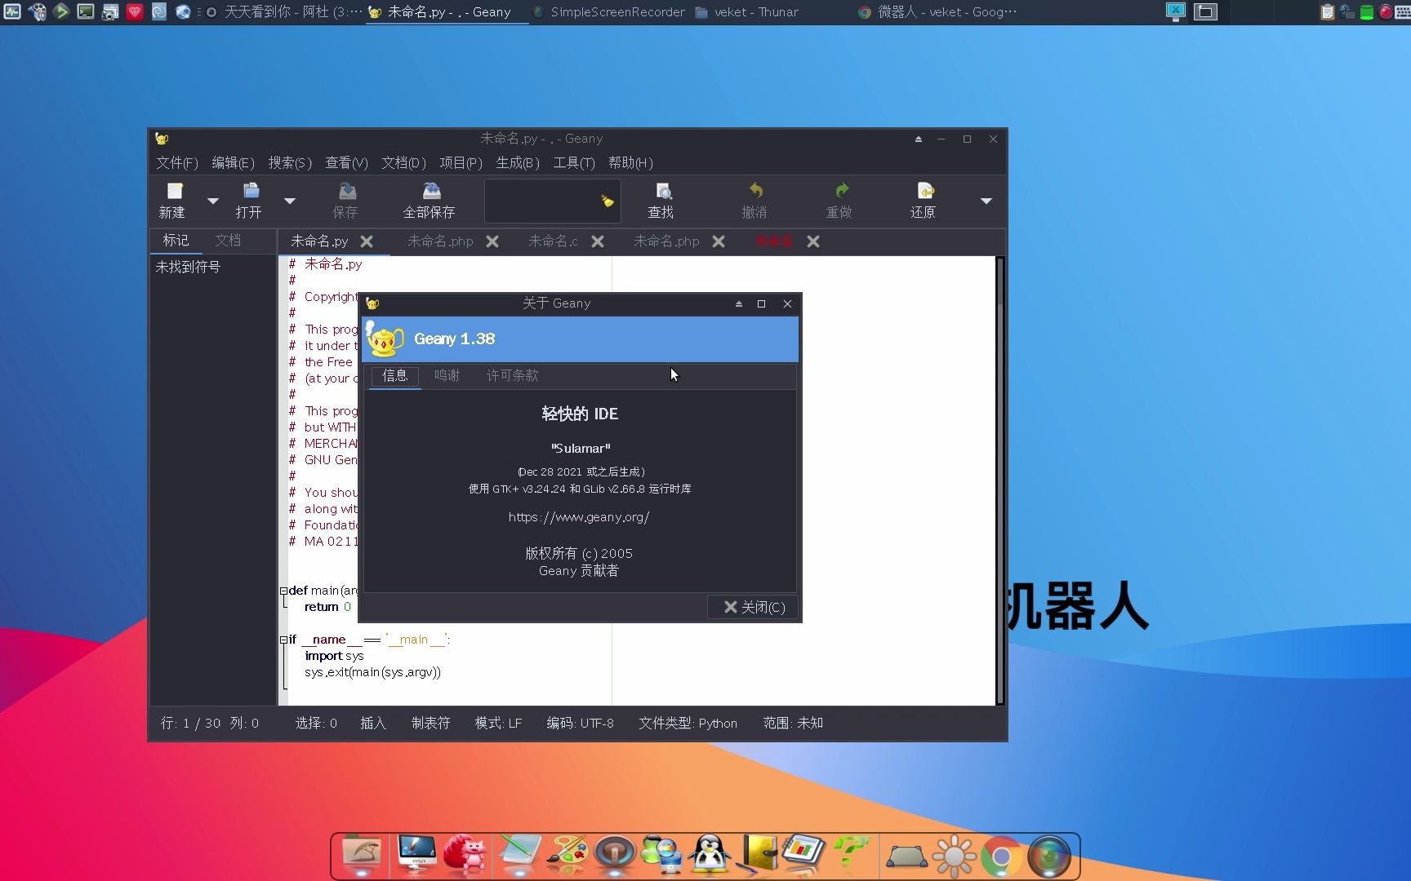Click the https://www.geany.org/ link
The width and height of the screenshot is (1411, 881).
point(579,517)
